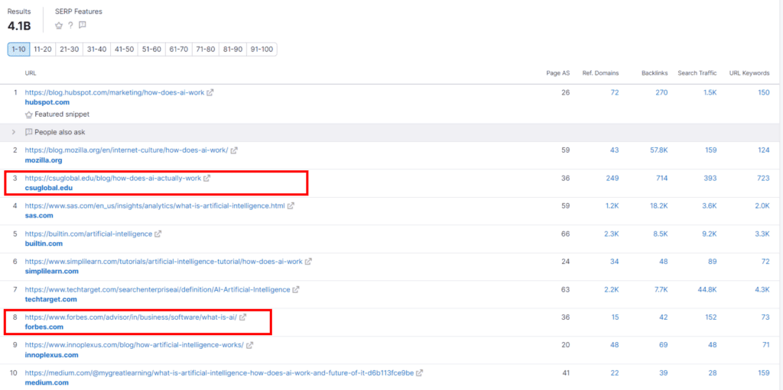Screen dimensions: 783x390
Task: Open the builtin.com artificial-intelligence URL
Action: [x=89, y=234]
